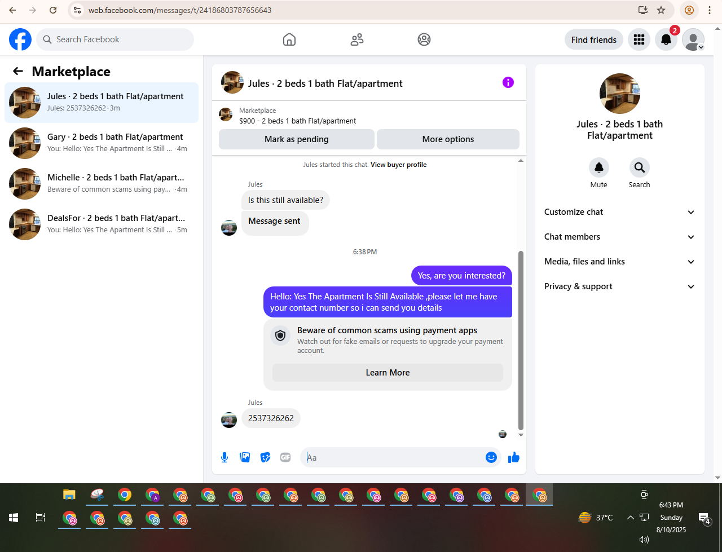This screenshot has width=722, height=552.
Task: Open Windows Start button
Action: tap(14, 517)
